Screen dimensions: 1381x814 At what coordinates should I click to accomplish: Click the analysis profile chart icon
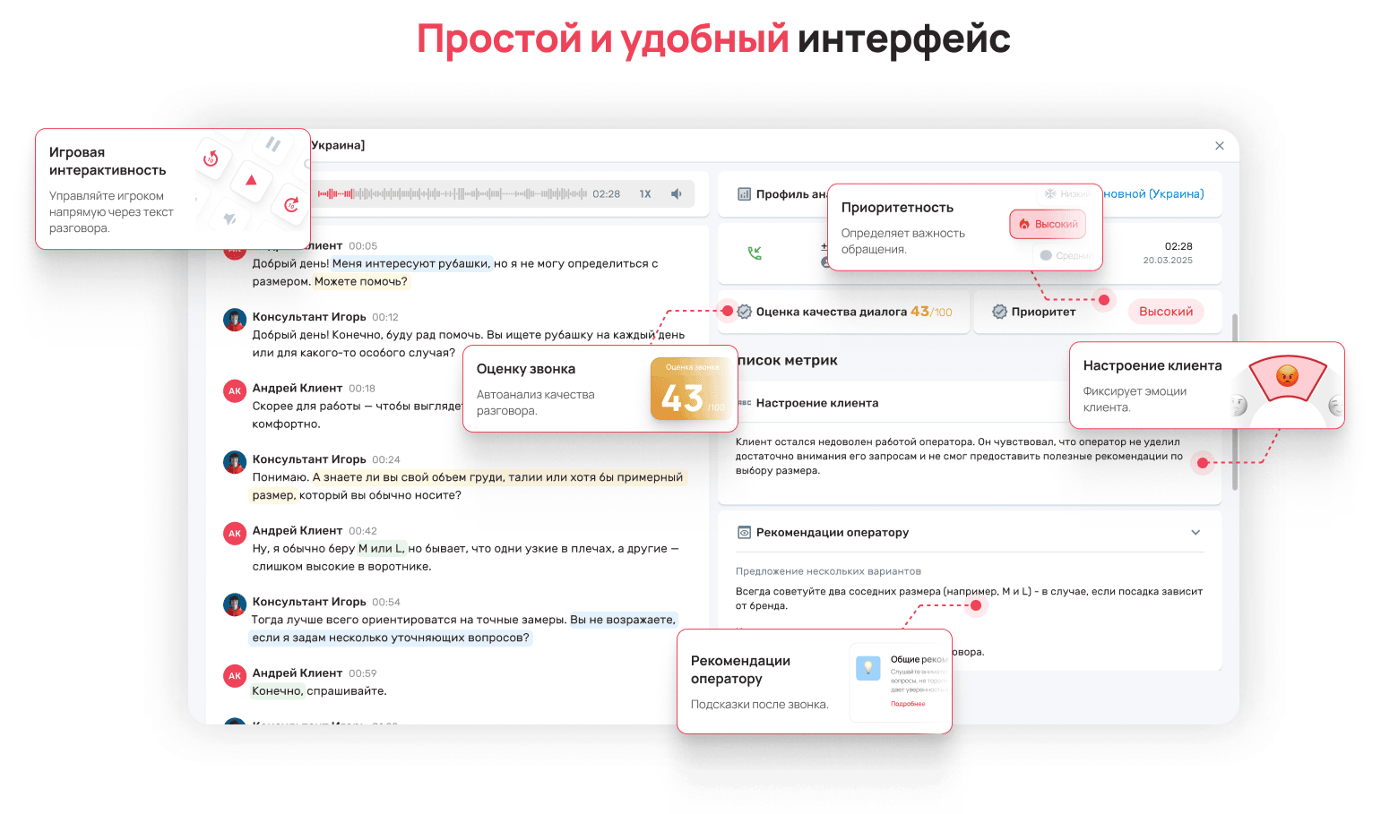tap(744, 194)
